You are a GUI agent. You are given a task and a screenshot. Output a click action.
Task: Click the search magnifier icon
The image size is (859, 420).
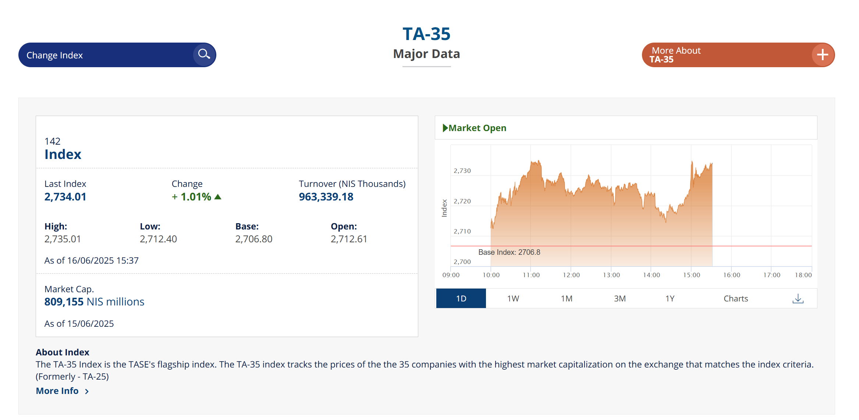pos(204,55)
